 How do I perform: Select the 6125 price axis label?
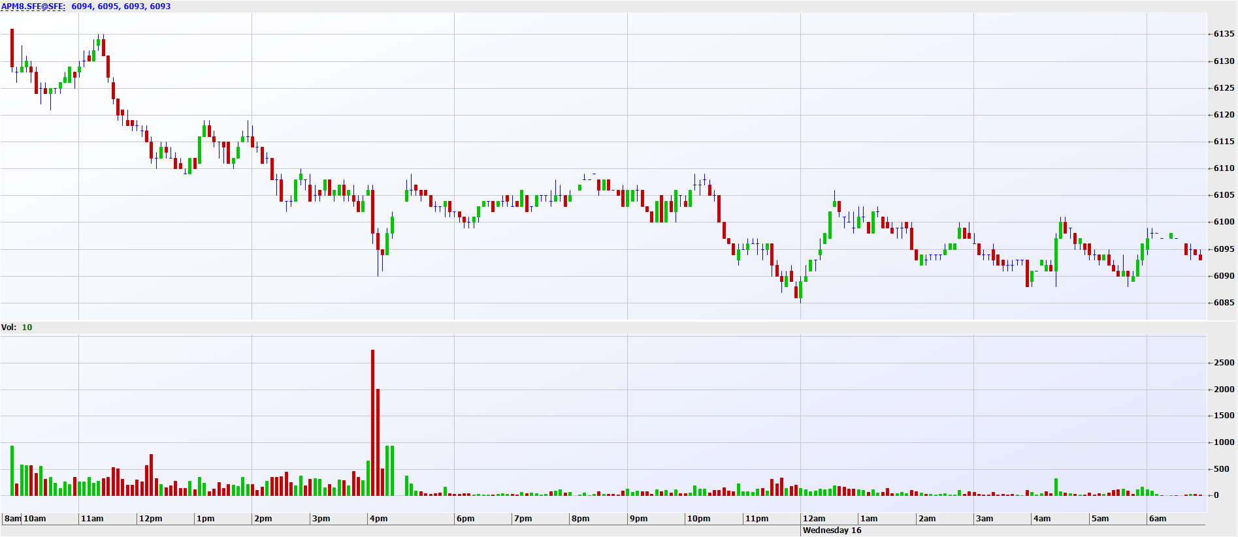point(1224,88)
